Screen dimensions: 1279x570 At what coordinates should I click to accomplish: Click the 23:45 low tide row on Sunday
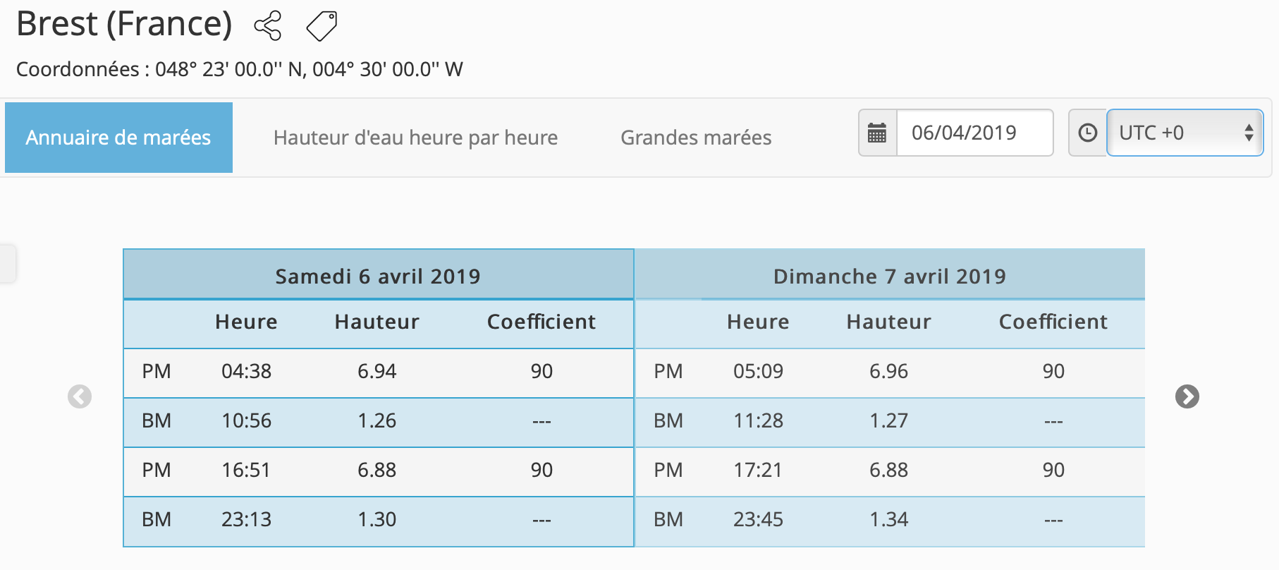point(889,520)
